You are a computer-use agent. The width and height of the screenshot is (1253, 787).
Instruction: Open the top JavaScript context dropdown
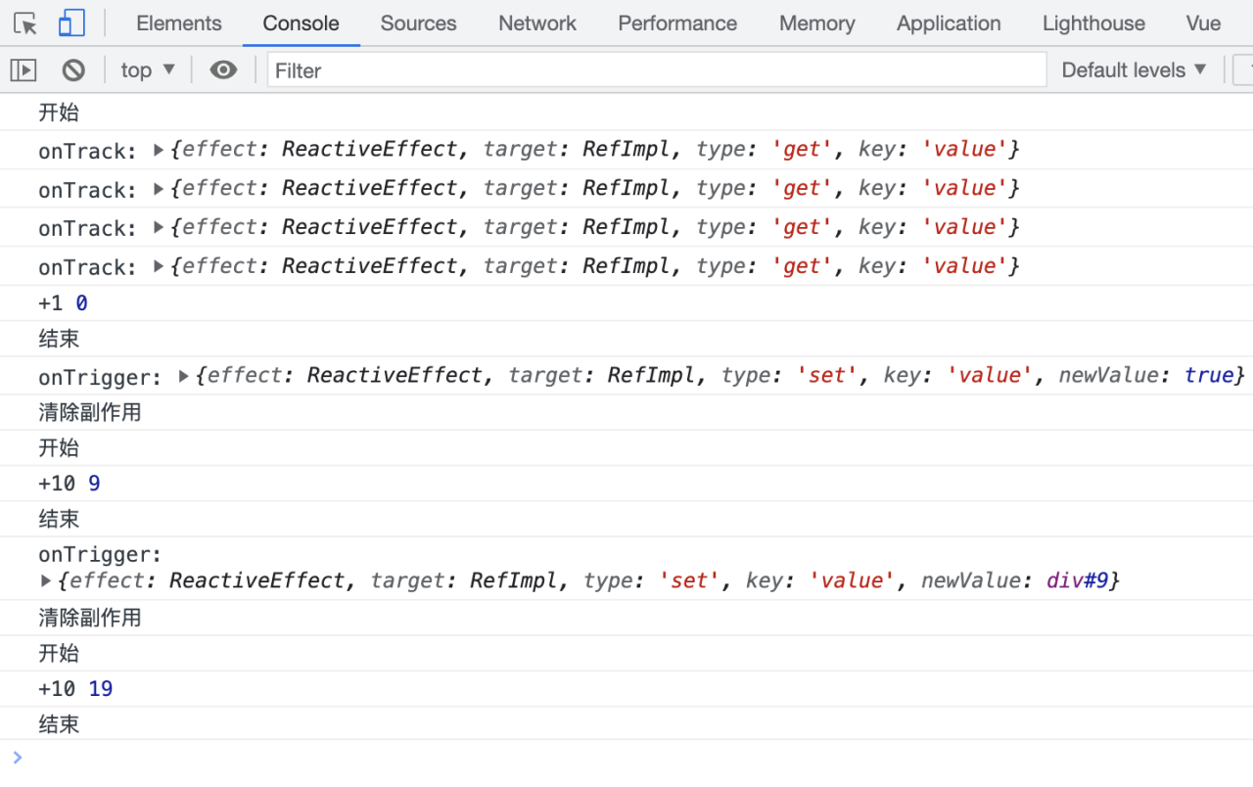(x=148, y=70)
